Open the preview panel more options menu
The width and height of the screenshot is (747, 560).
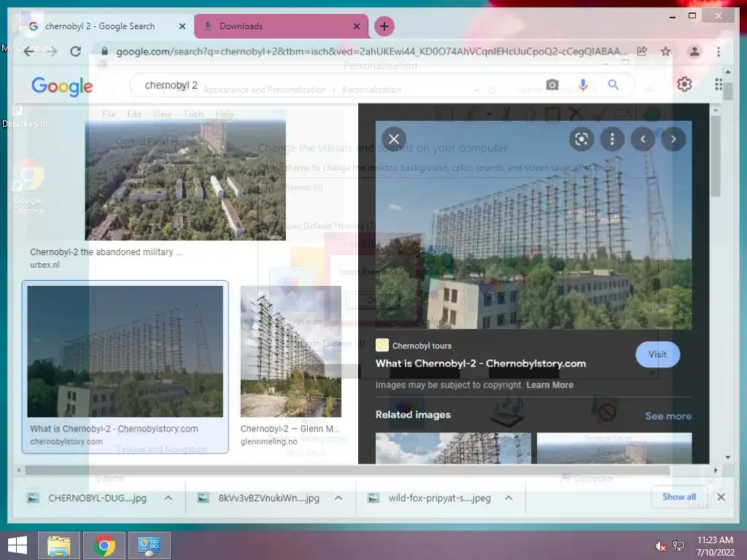(x=612, y=139)
